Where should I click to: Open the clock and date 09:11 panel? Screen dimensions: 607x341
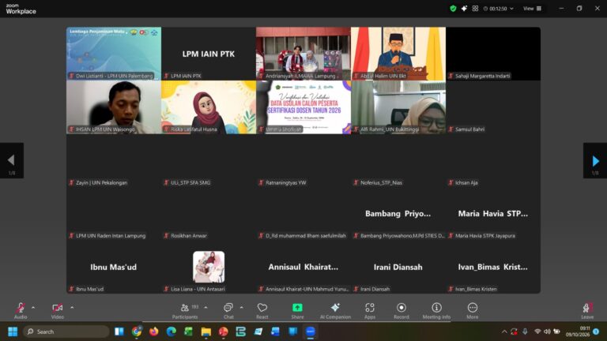pos(578,332)
